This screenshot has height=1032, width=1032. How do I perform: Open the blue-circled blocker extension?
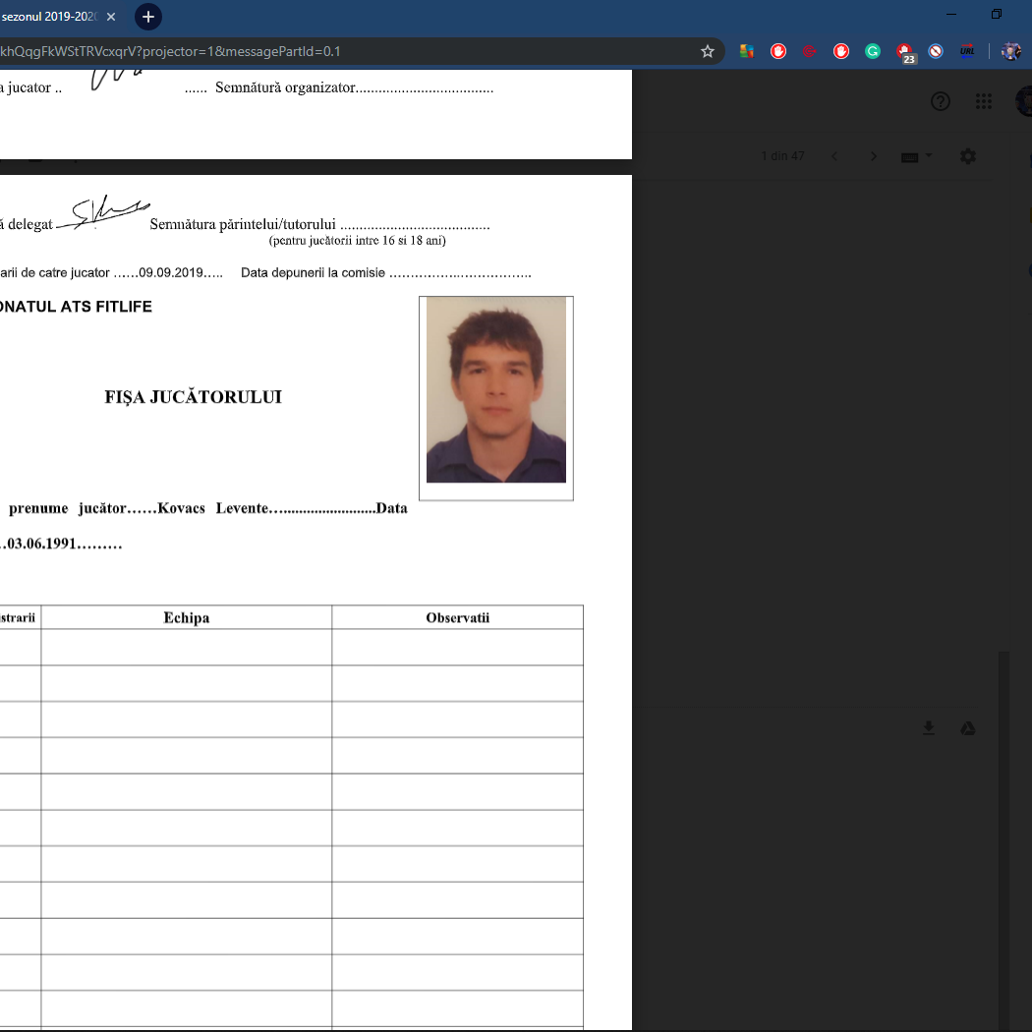point(936,51)
